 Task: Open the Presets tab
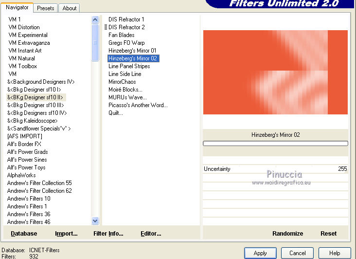click(x=45, y=8)
